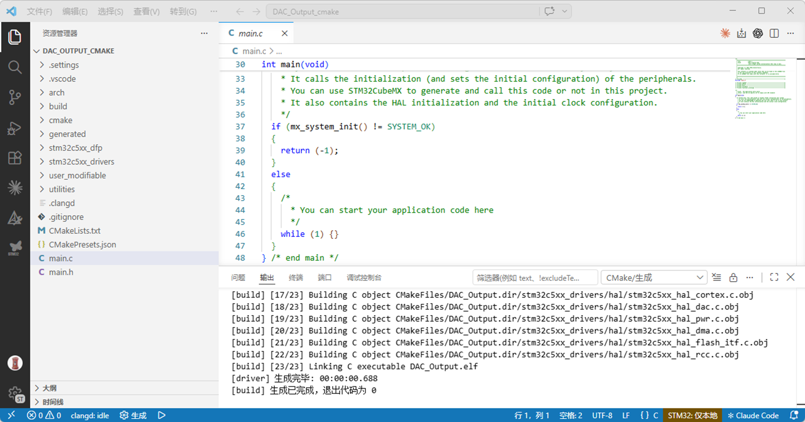Open Run and Debug view

pyautogui.click(x=15, y=128)
